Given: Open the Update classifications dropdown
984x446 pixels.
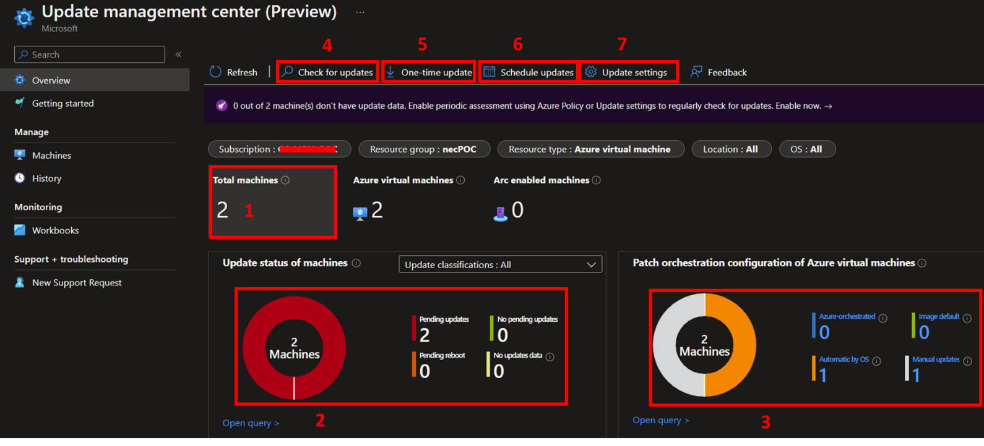Looking at the screenshot, I should (x=500, y=264).
